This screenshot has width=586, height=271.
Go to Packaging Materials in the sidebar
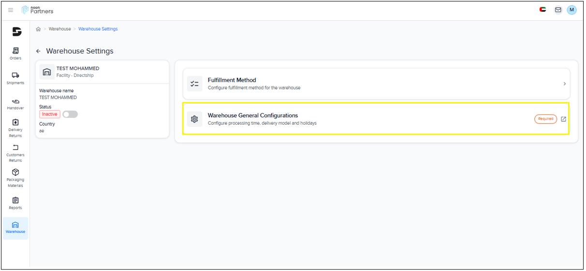pyautogui.click(x=15, y=178)
